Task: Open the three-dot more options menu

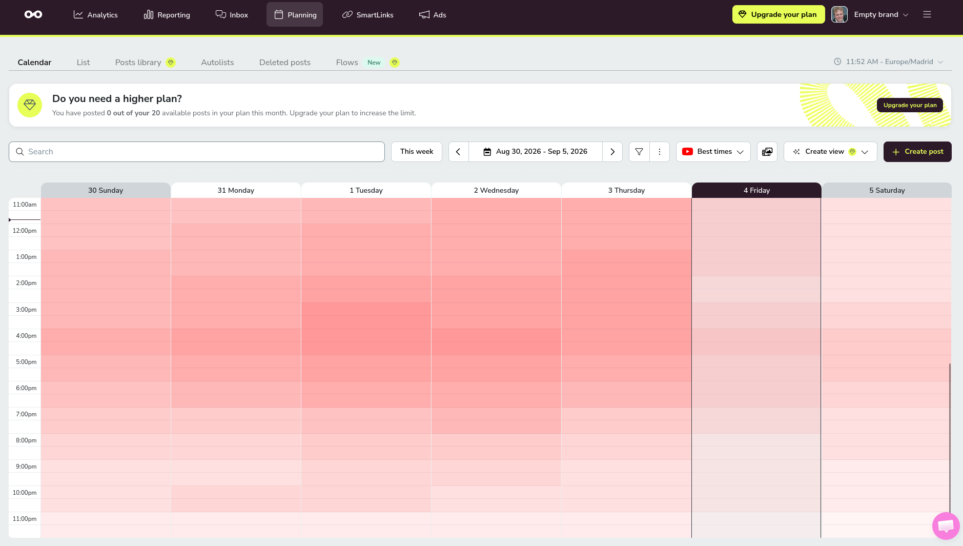Action: click(660, 152)
